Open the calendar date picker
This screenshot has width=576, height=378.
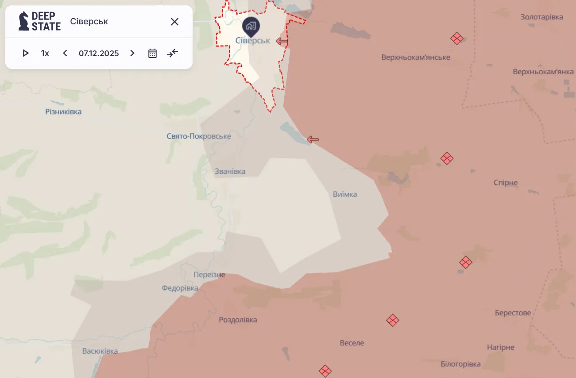pos(152,53)
